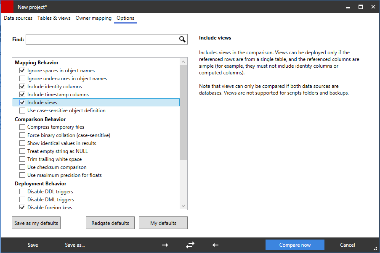The height and width of the screenshot is (253, 380).
Task: Check Use checksum comparison
Action: pyautogui.click(x=22, y=167)
